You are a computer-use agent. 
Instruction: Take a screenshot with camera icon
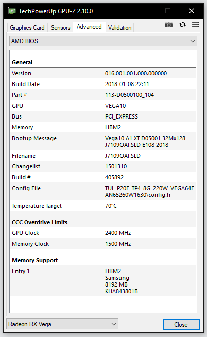(x=169, y=25)
